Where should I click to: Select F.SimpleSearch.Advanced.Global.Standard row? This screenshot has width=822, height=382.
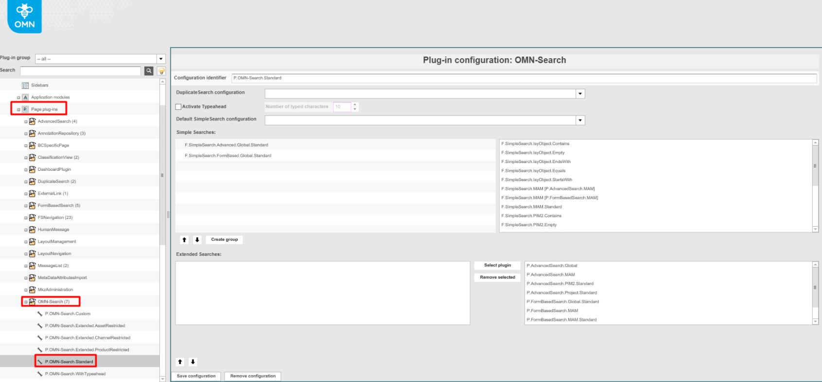pos(335,145)
